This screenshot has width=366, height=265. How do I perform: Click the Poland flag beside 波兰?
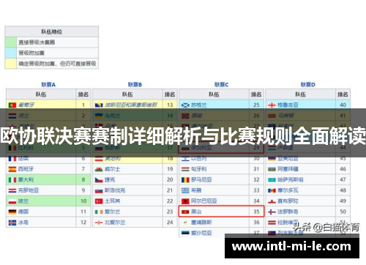point(12,201)
